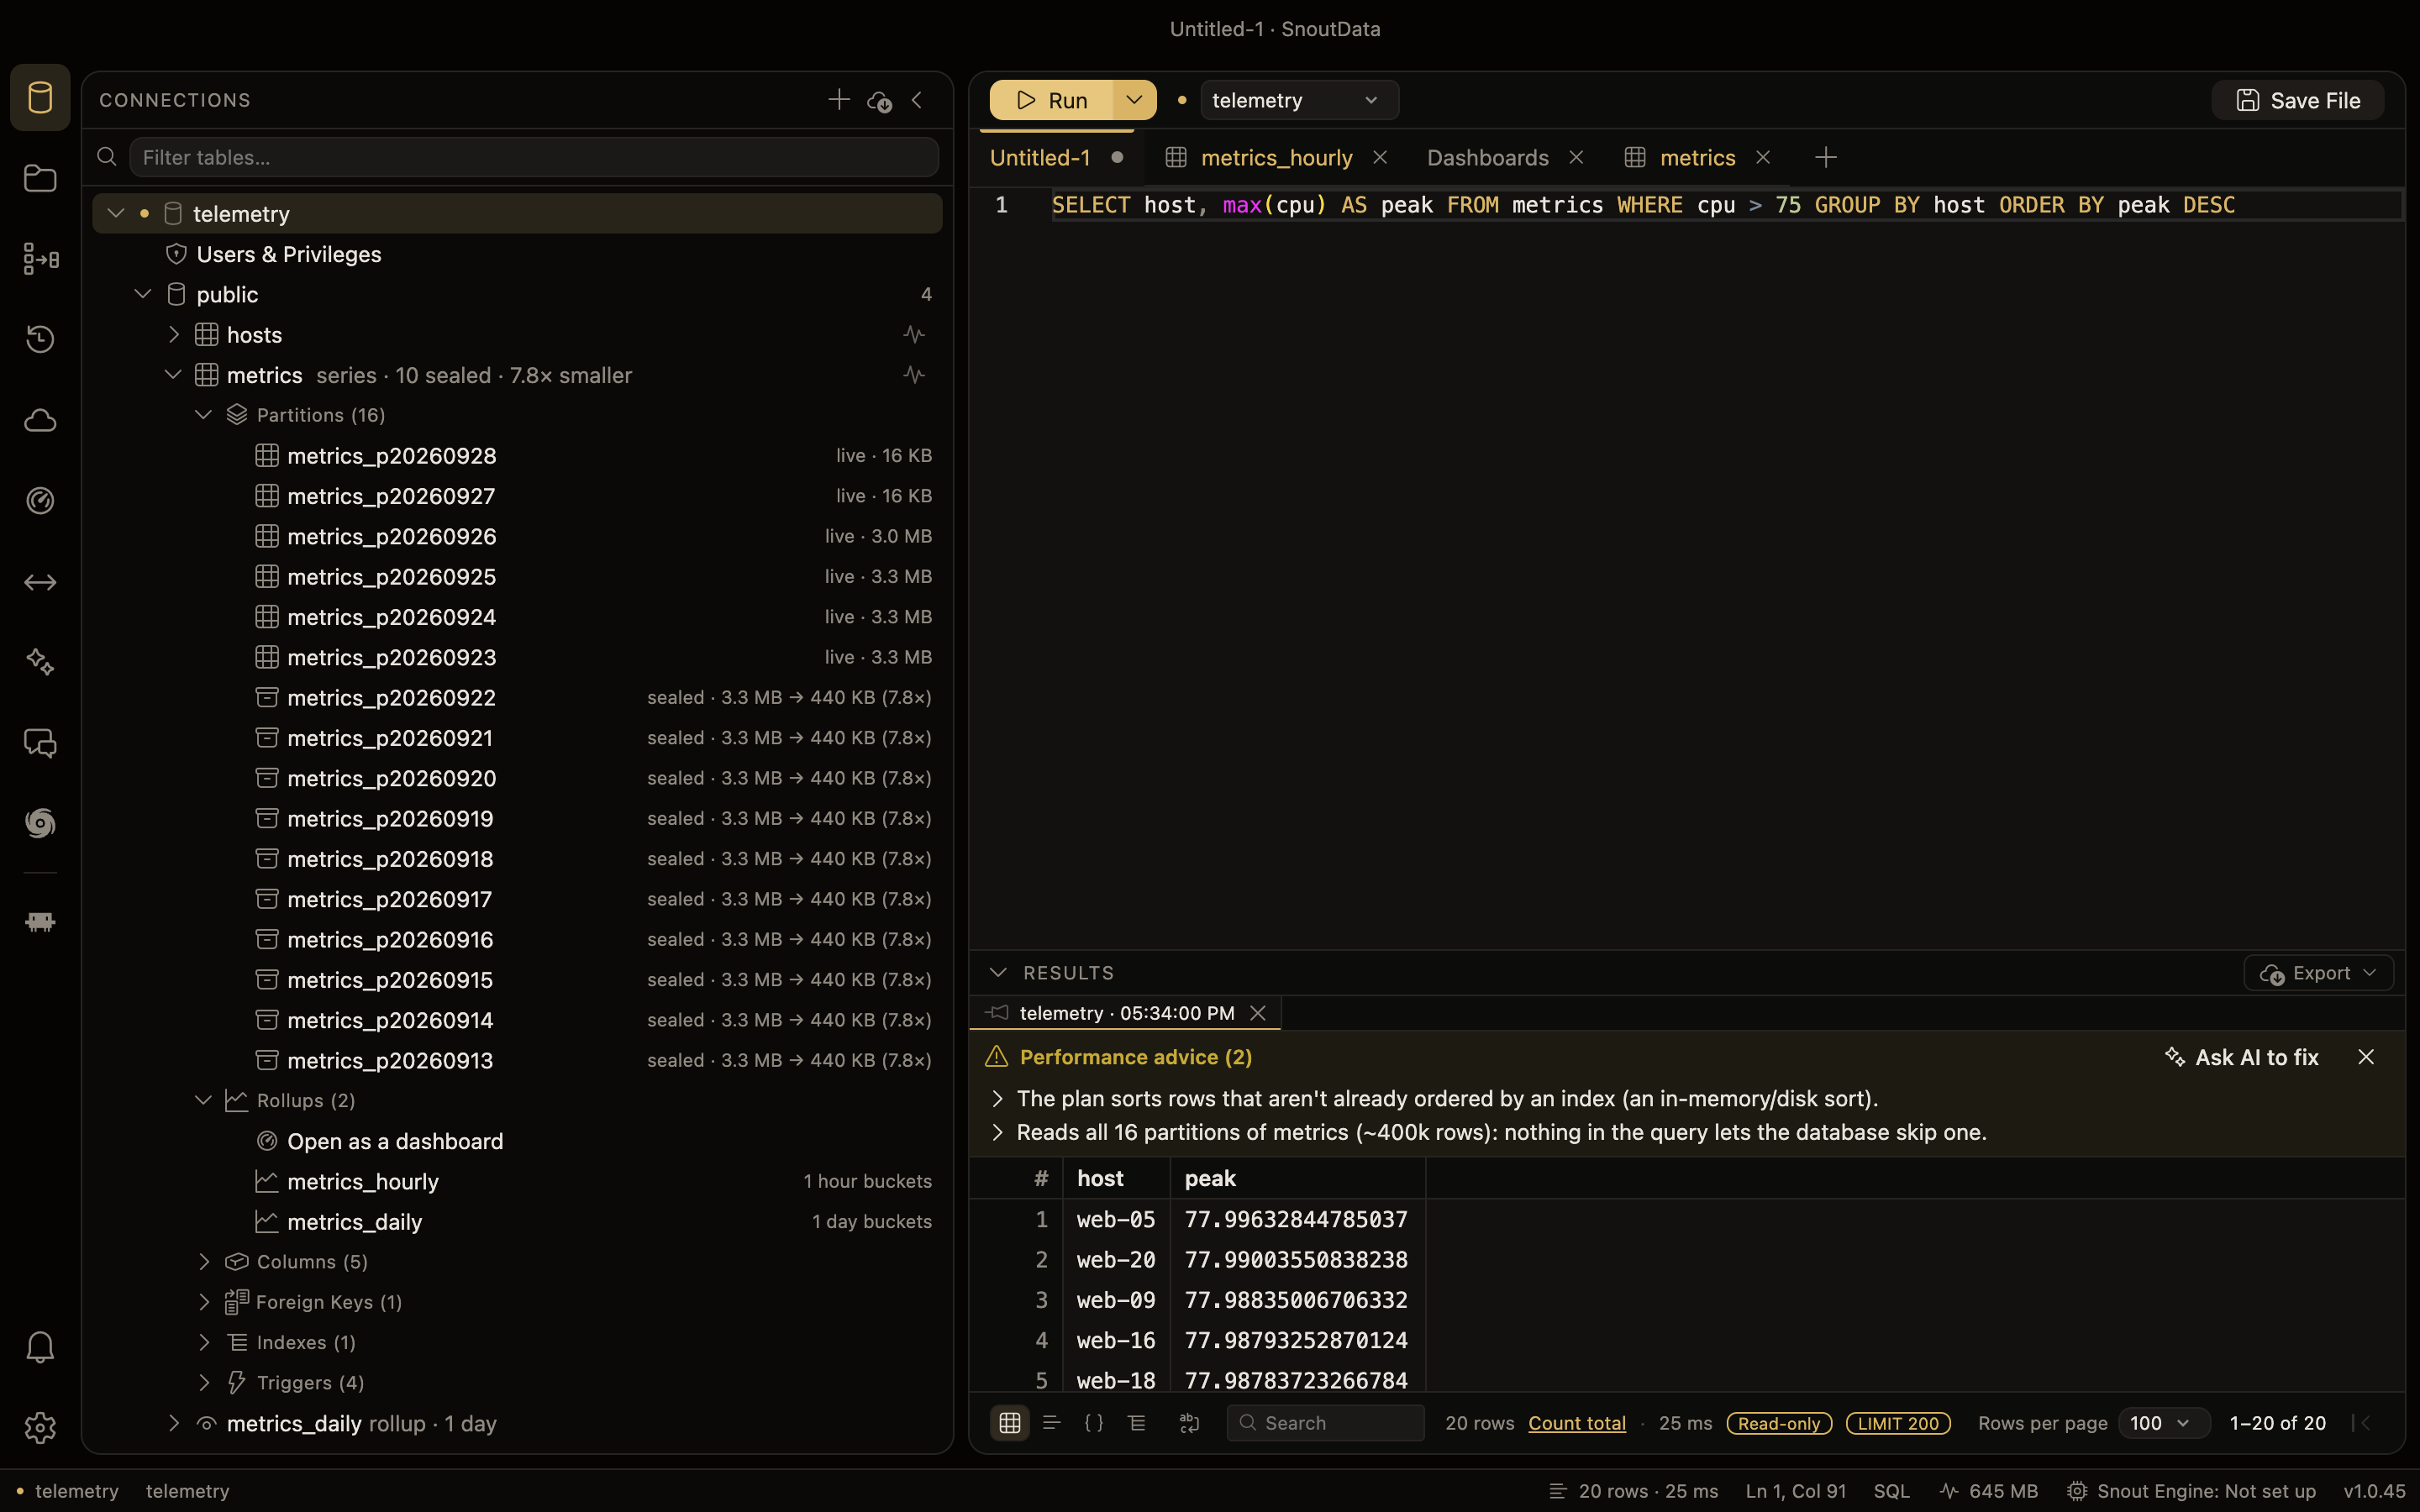Viewport: 2420px width, 1512px height.
Task: Click the activity pulse icon on metrics row
Action: (914, 375)
